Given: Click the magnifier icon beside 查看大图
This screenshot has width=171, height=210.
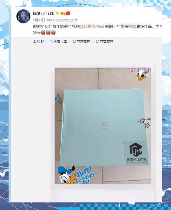Looking at the screenshot, I should click(x=51, y=41).
